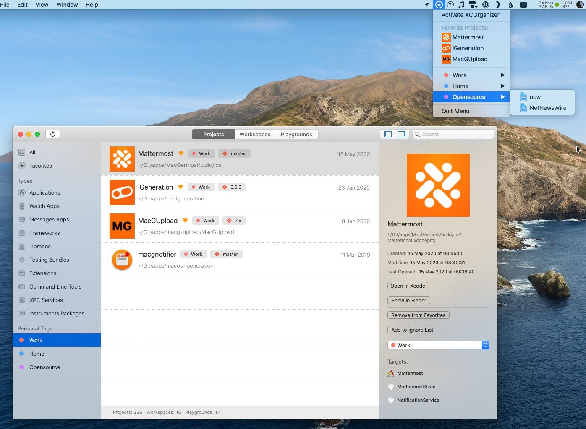Click the MattermostShare target icon

391,387
